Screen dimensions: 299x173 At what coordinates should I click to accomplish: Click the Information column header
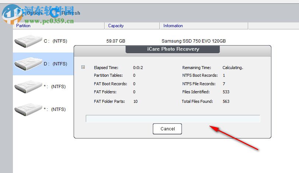tap(204, 26)
